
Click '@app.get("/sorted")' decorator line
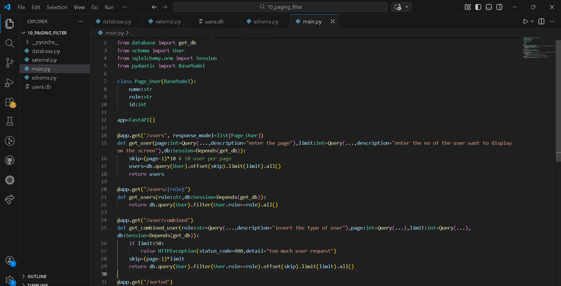coord(145,282)
